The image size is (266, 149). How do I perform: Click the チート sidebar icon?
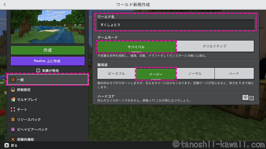(13, 109)
